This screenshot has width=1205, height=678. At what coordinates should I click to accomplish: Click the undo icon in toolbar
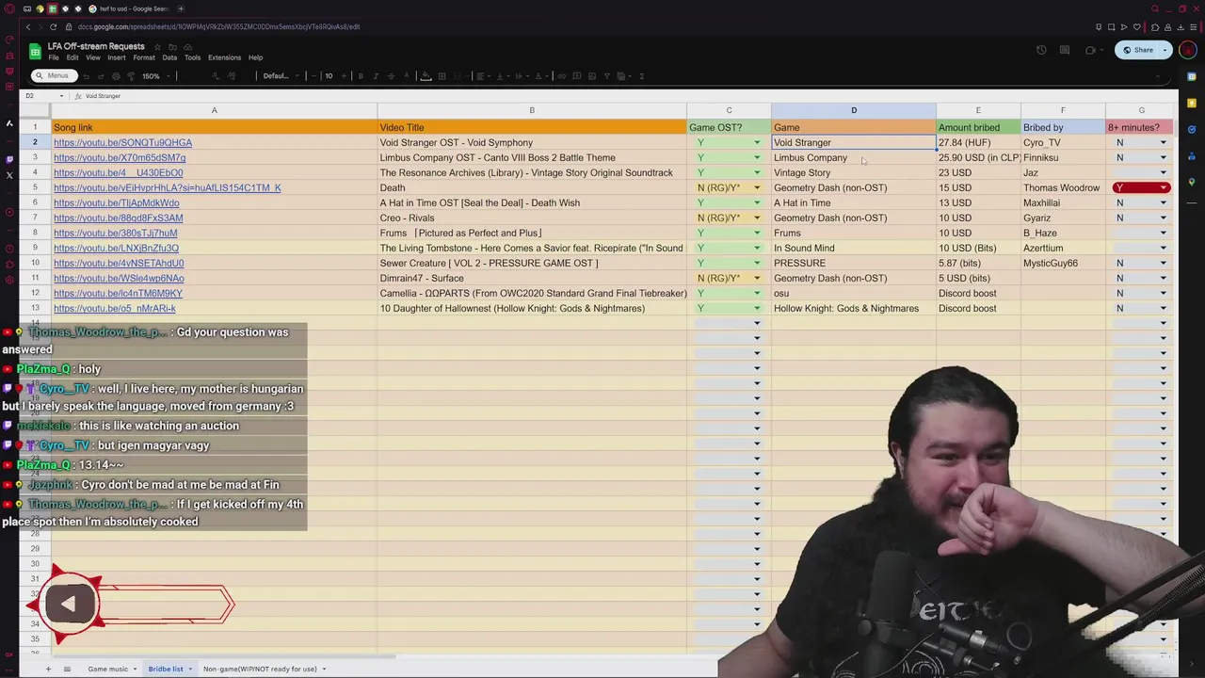86,75
